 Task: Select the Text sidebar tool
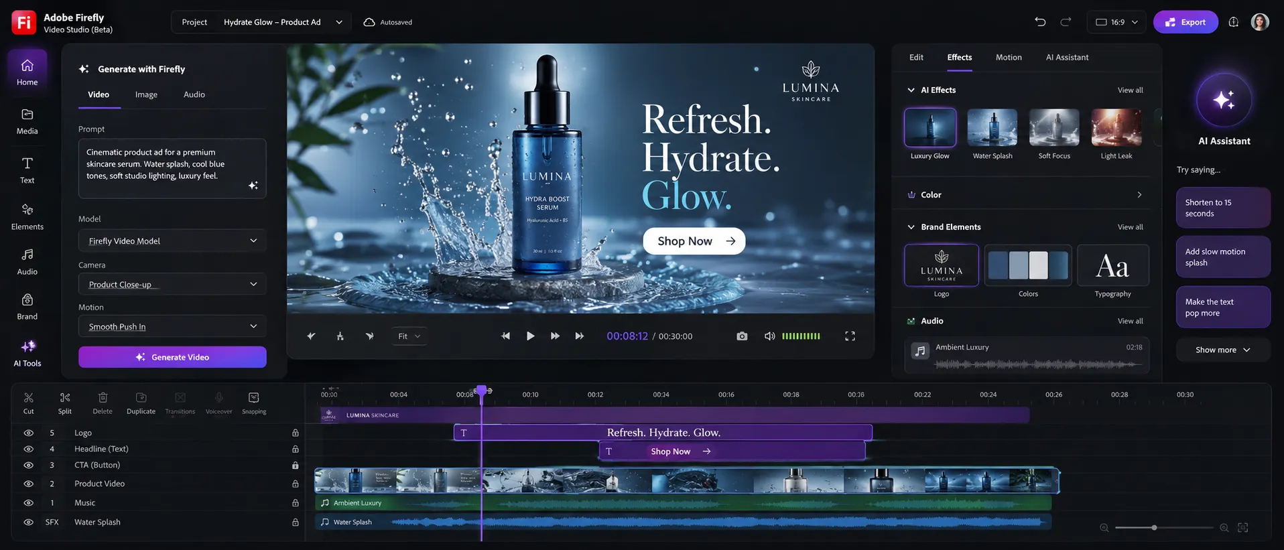pos(27,170)
